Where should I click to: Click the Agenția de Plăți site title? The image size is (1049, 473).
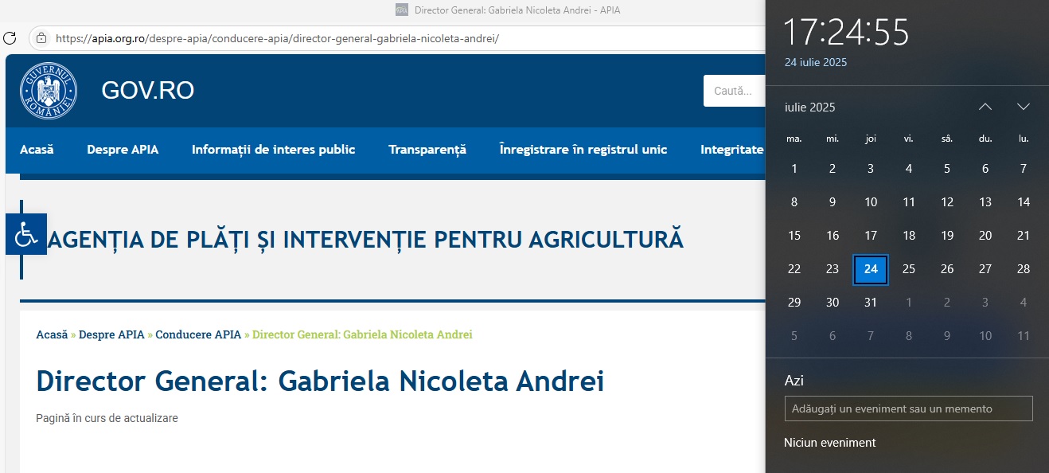click(366, 239)
